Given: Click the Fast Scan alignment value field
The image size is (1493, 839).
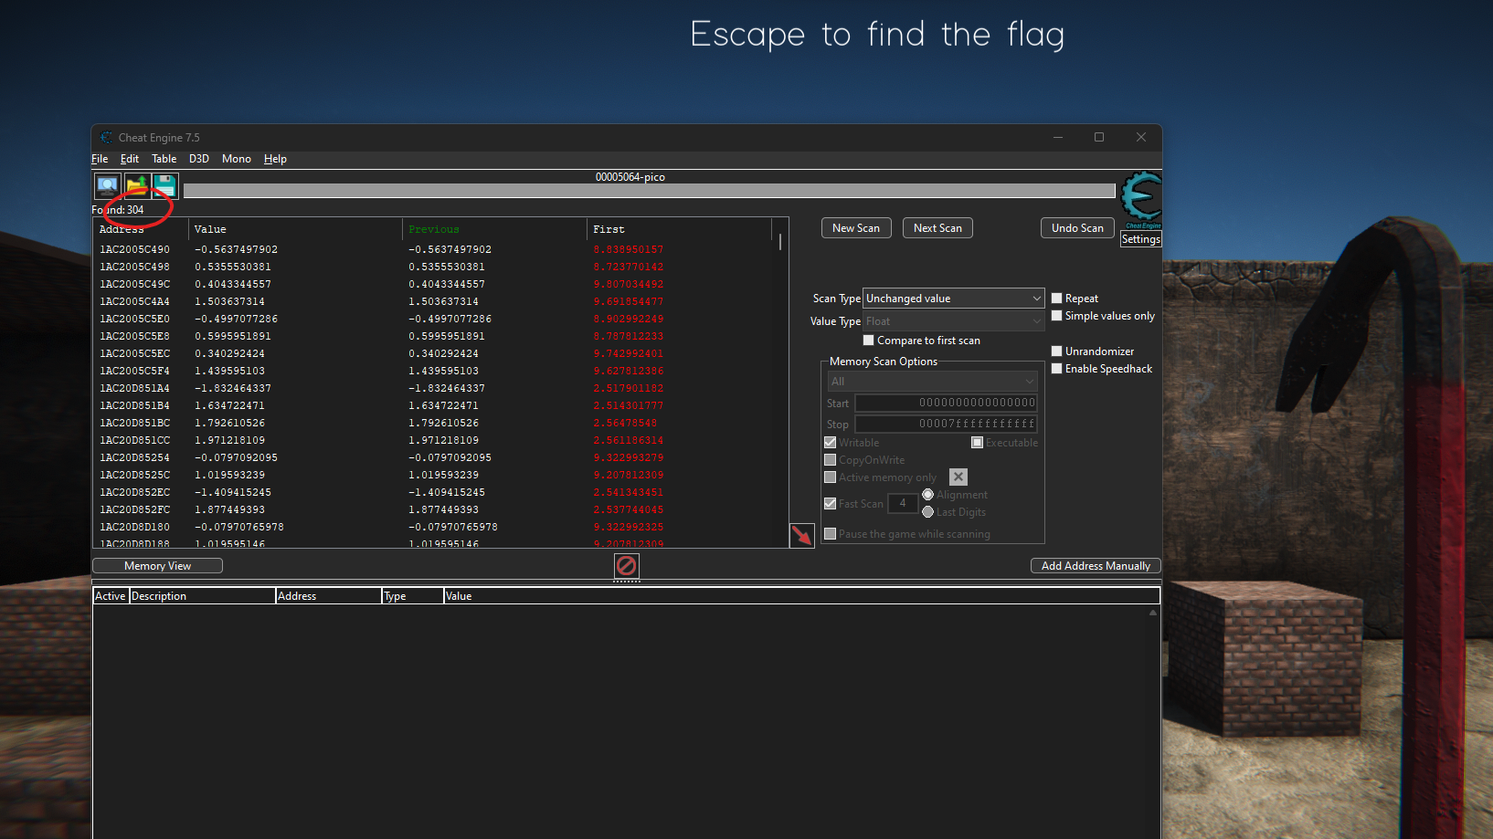Looking at the screenshot, I should click(x=903, y=503).
